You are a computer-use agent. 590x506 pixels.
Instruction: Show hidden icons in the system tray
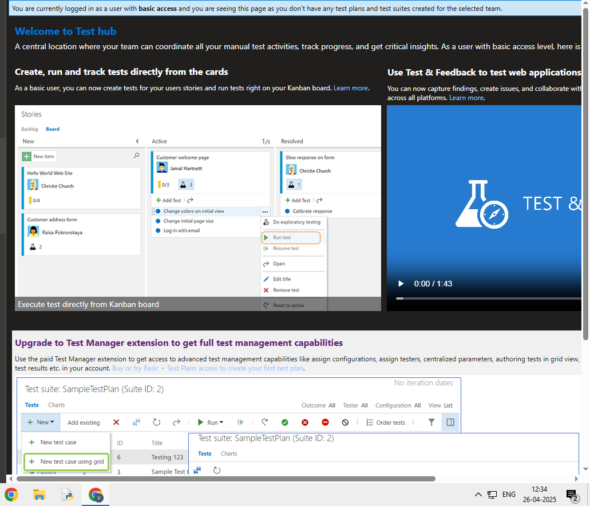pyautogui.click(x=478, y=495)
